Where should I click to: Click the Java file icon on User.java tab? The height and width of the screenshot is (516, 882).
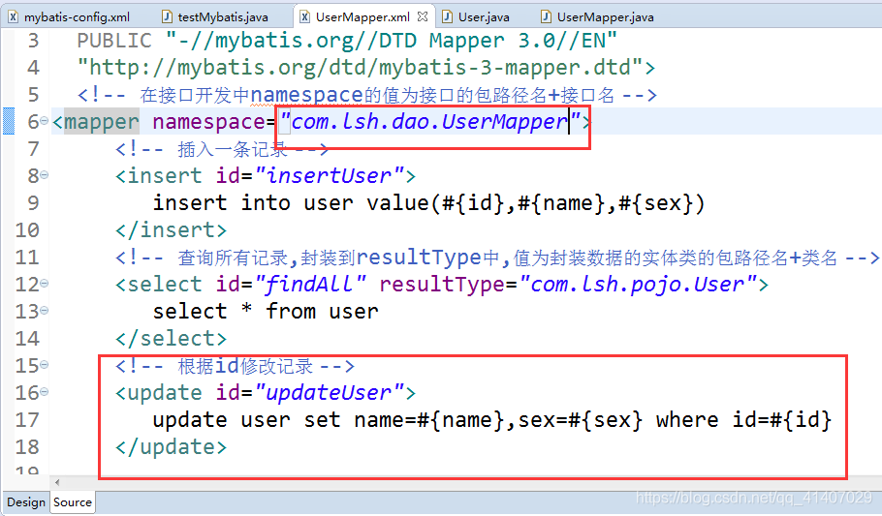tap(448, 16)
